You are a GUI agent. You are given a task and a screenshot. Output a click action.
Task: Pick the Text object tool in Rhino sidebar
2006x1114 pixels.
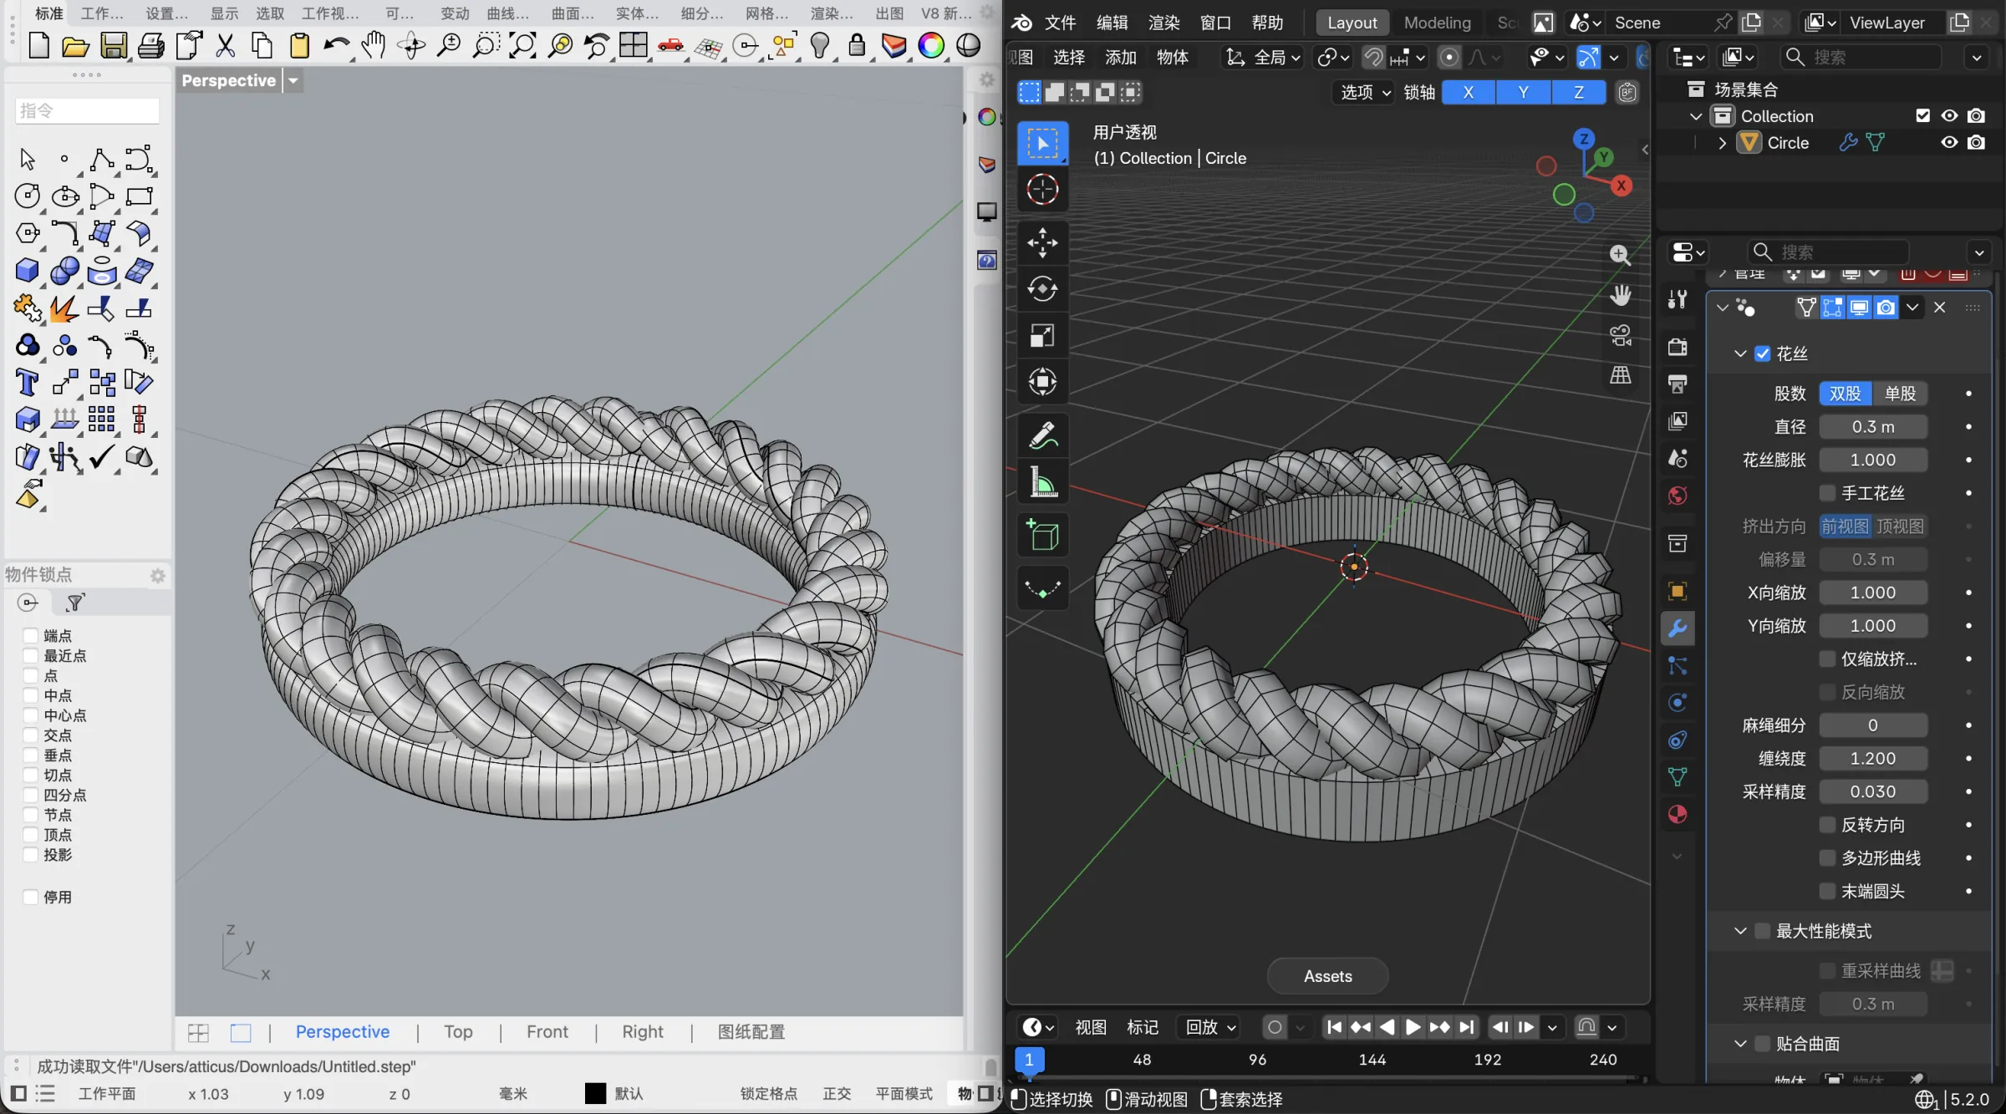tap(28, 382)
